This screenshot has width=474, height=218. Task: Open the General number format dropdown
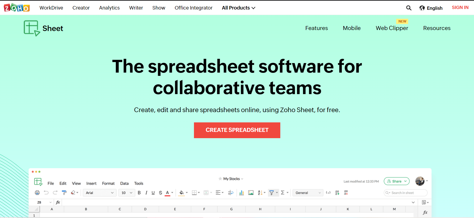click(x=308, y=193)
